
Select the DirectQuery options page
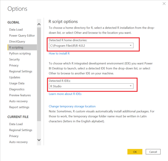pyautogui.click(x=17, y=42)
